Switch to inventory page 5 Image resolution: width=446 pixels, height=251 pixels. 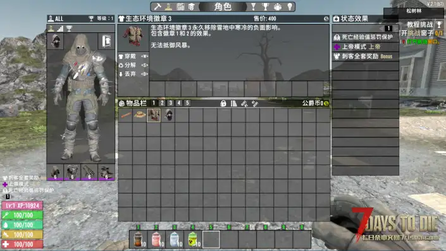coord(187,103)
